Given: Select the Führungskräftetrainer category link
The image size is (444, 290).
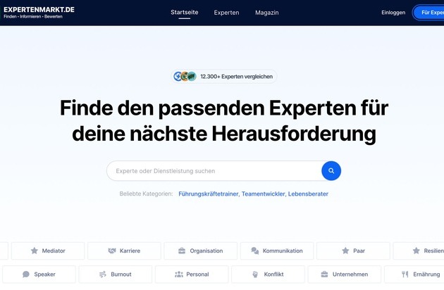Looking at the screenshot, I should click(209, 194).
